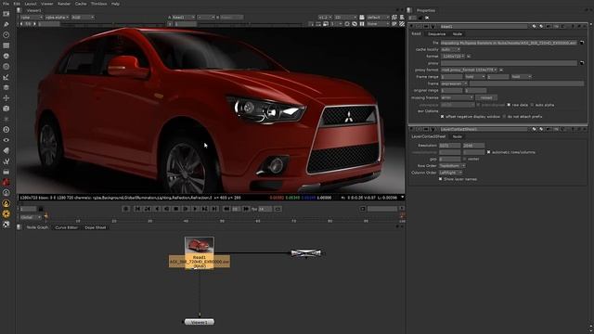Click the stop button in viewer transport
This screenshot has width=594, height=334.
click(x=175, y=209)
